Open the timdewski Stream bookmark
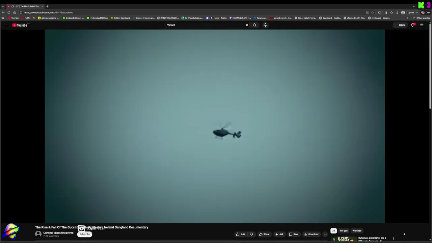Viewport: 432px width, 243px height. [73, 18]
